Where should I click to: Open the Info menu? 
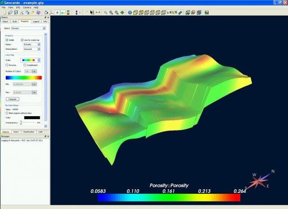[18, 7]
